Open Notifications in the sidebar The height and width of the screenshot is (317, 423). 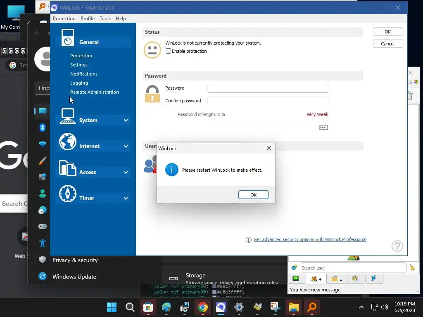(83, 74)
